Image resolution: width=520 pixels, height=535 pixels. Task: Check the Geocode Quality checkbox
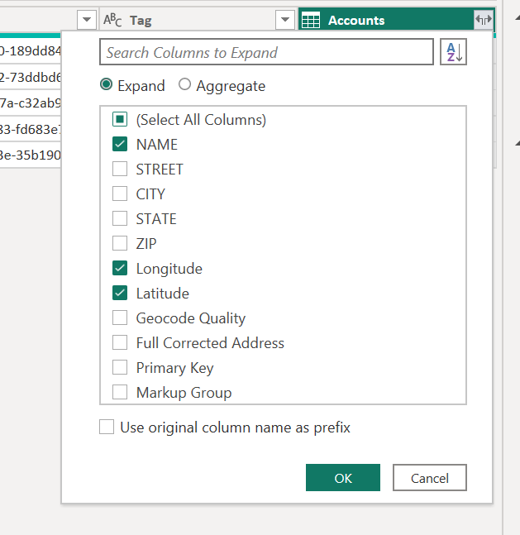(x=120, y=318)
